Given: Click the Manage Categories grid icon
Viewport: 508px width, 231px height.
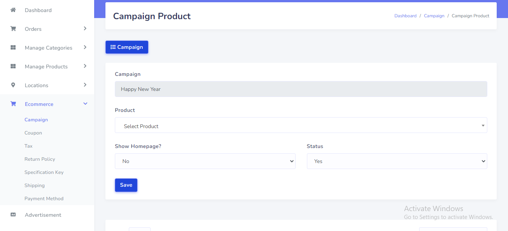Looking at the screenshot, I should coord(13,48).
